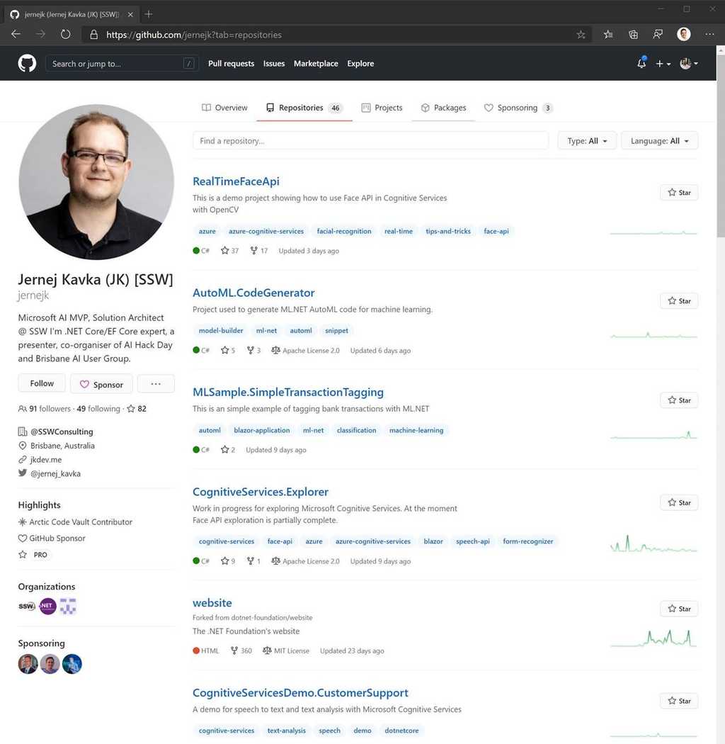Click the GitHub Octocat home logo
The width and height of the screenshot is (725, 744).
(26, 63)
